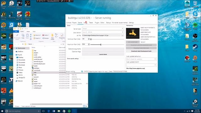Click the up-arrow navigation button in Explorer
Screen dimensions: 201x113
point(23,44)
